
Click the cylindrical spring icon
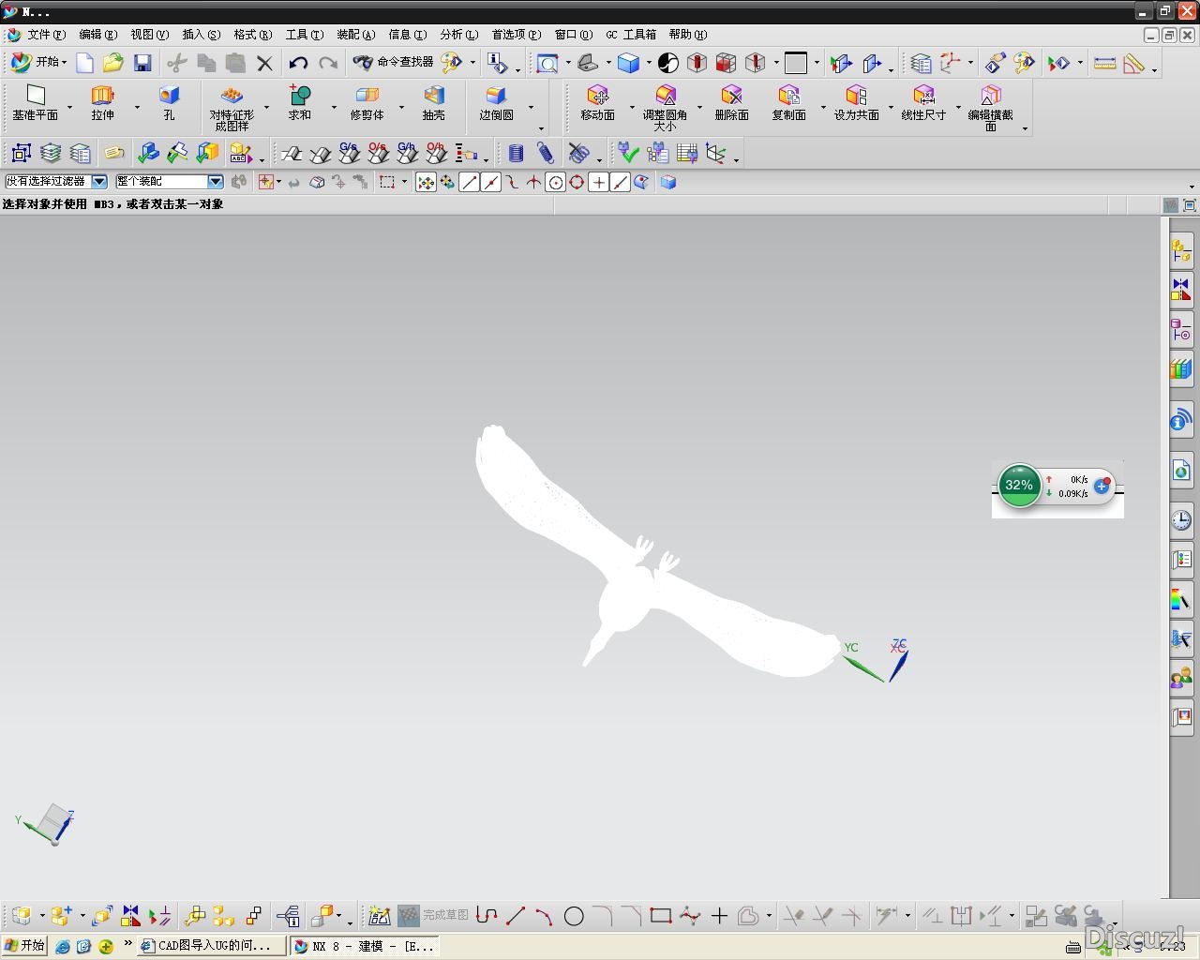516,153
